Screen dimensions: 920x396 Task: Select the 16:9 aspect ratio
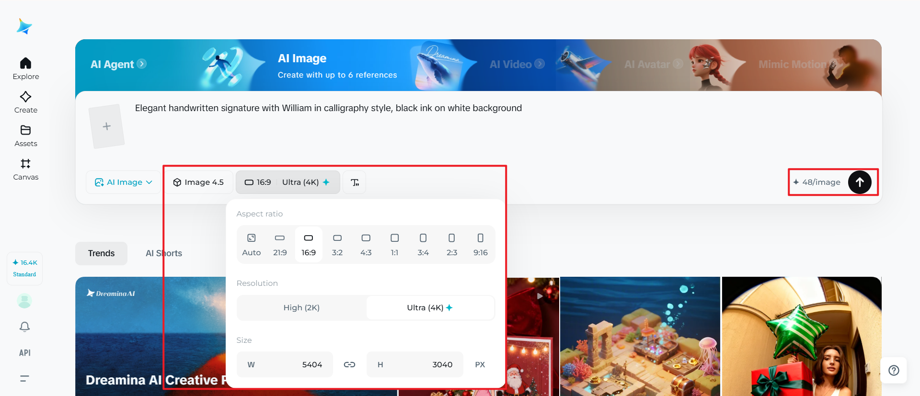[309, 245]
